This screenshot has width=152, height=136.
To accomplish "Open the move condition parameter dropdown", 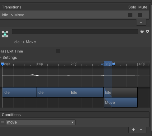I will 41,122.
